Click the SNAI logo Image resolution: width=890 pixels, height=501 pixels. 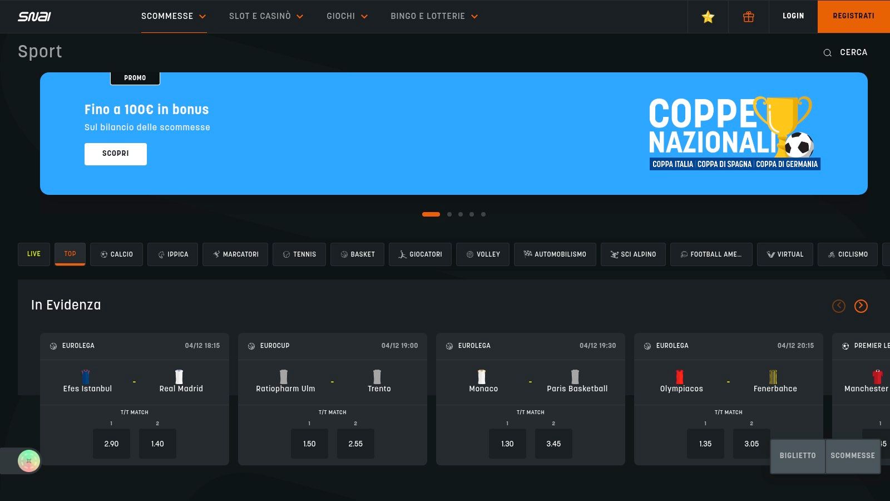point(34,17)
